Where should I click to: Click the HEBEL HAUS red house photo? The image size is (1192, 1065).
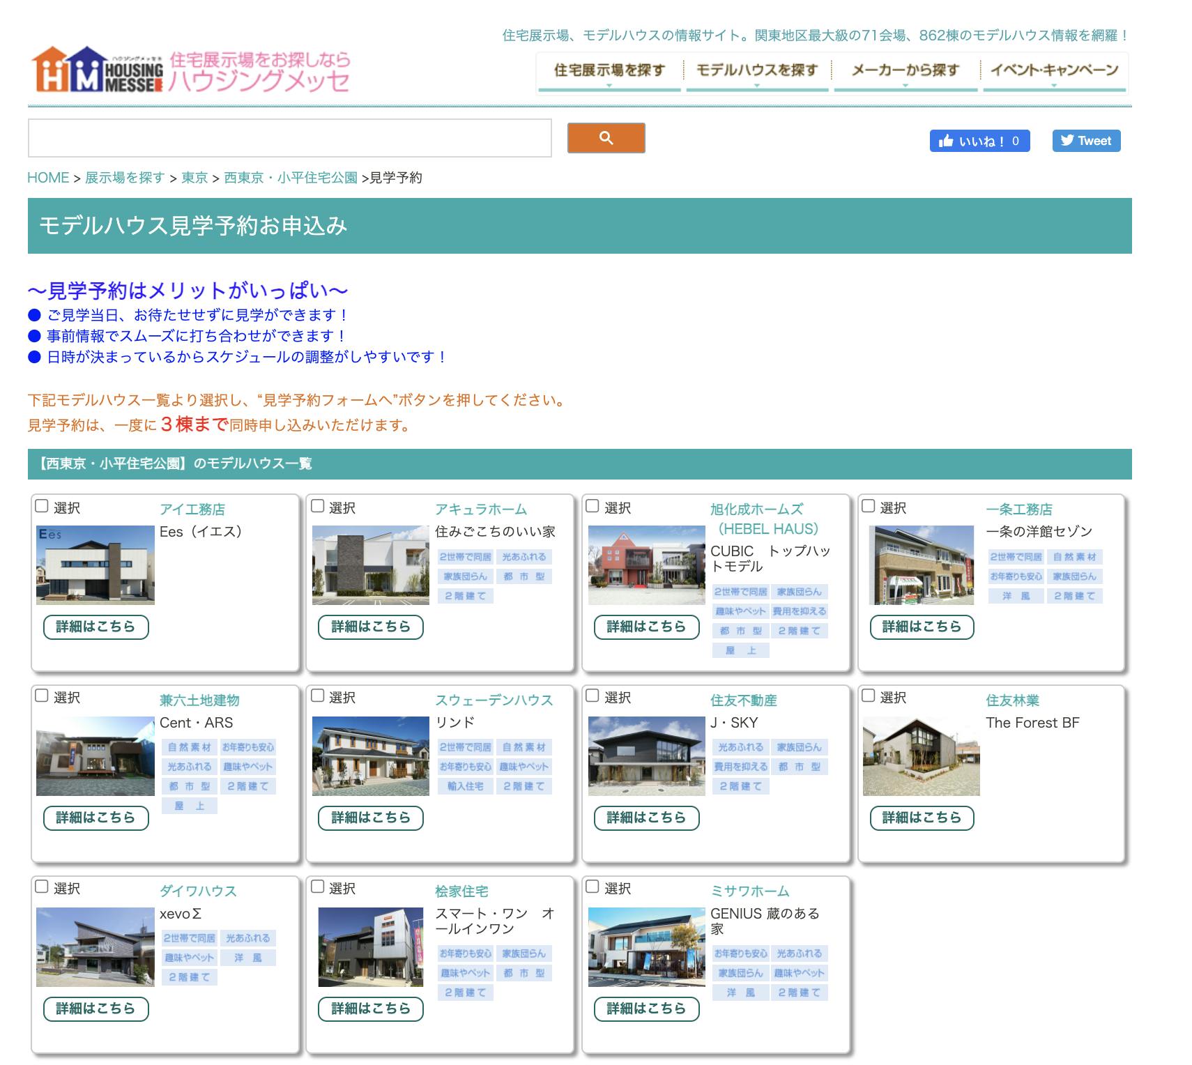click(x=647, y=565)
